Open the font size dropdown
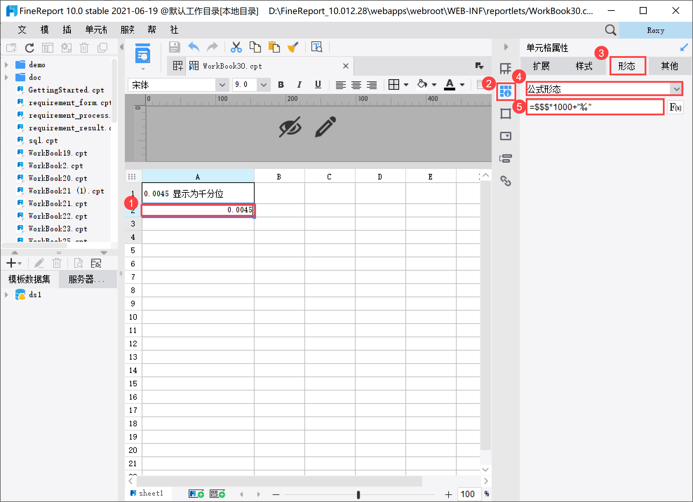Screen dimensions: 693x502 click(264, 85)
